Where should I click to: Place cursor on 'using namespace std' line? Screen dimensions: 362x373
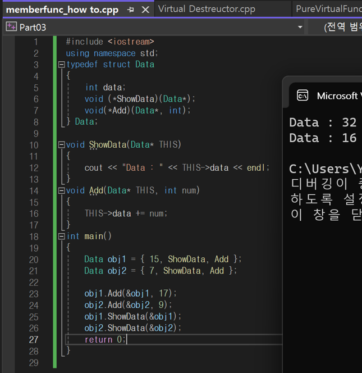(x=112, y=53)
